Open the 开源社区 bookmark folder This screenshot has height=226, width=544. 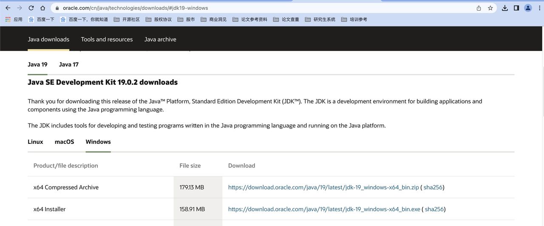127,20
